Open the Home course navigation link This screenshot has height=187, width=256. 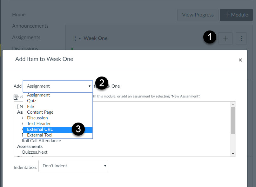19,14
